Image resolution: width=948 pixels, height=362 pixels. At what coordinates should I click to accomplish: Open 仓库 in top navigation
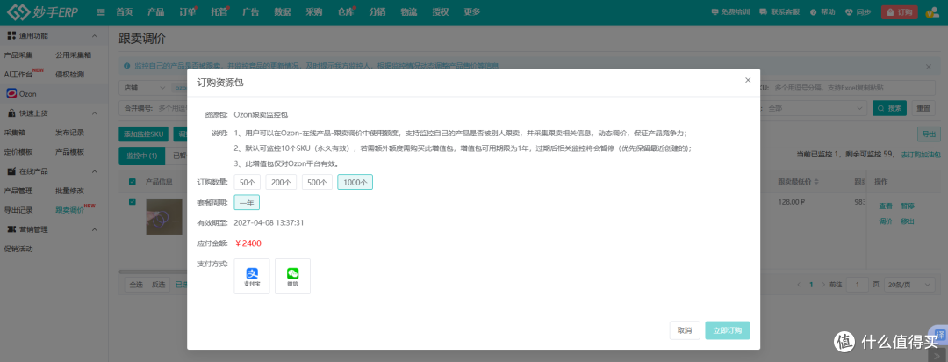click(x=346, y=12)
